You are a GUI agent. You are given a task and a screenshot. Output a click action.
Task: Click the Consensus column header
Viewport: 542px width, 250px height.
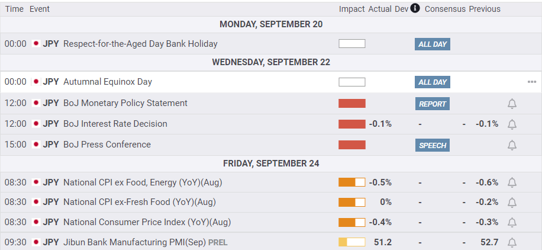pos(445,9)
